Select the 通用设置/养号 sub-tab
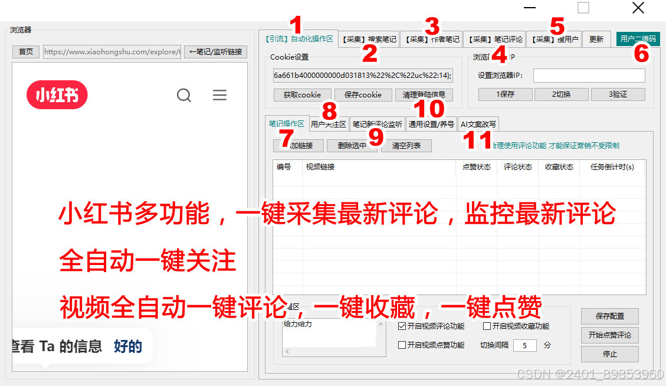Viewport: 666px width, 386px height. click(x=431, y=124)
